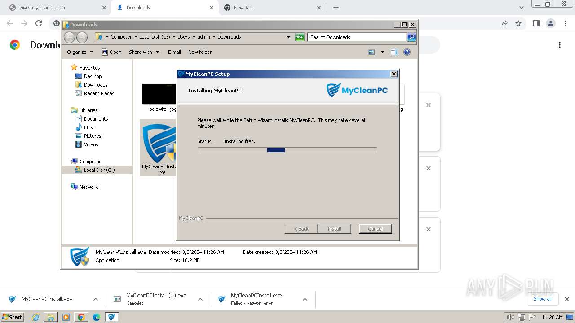
Task: Click the search tabs chevron
Action: (x=522, y=8)
